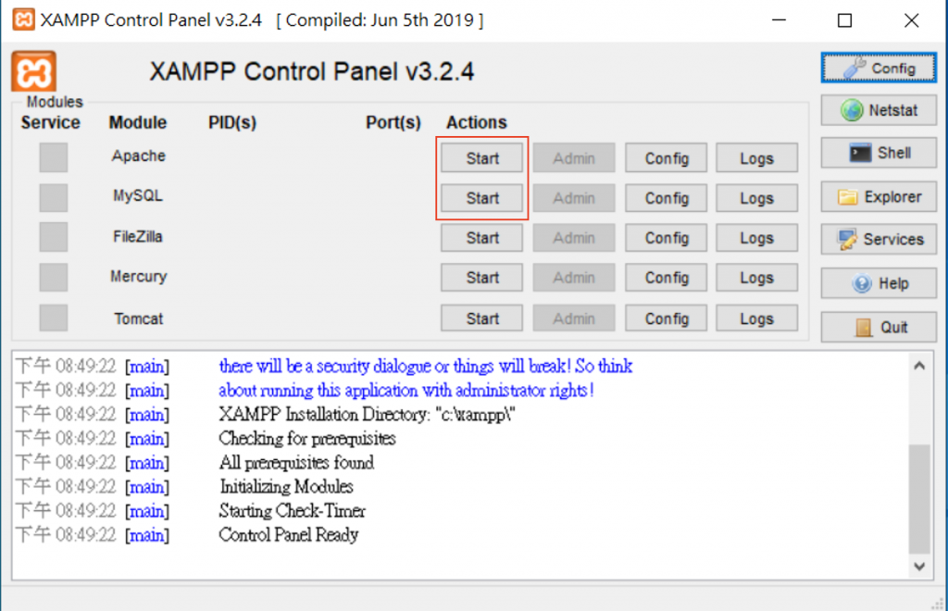This screenshot has height=611, width=948.
Task: Click the MySQL Admin button
Action: [574, 198]
